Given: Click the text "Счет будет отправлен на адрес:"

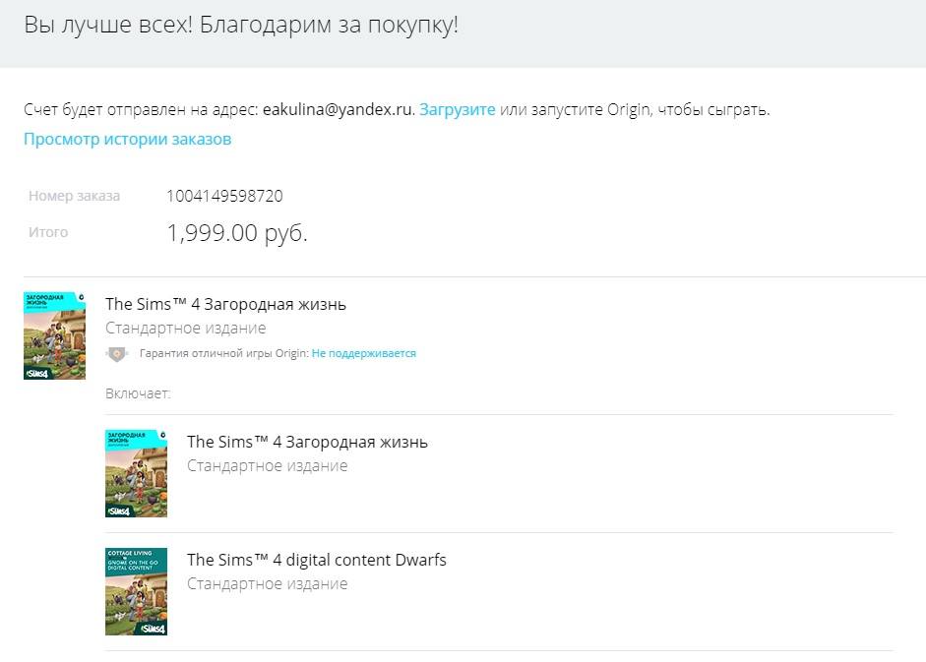Looking at the screenshot, I should point(141,110).
